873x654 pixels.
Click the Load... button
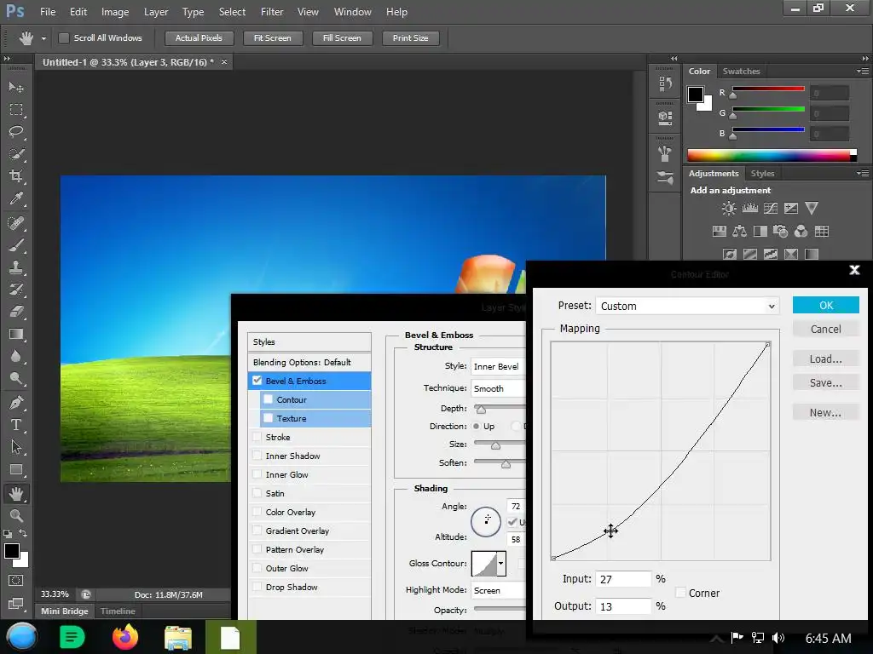pyautogui.click(x=825, y=359)
